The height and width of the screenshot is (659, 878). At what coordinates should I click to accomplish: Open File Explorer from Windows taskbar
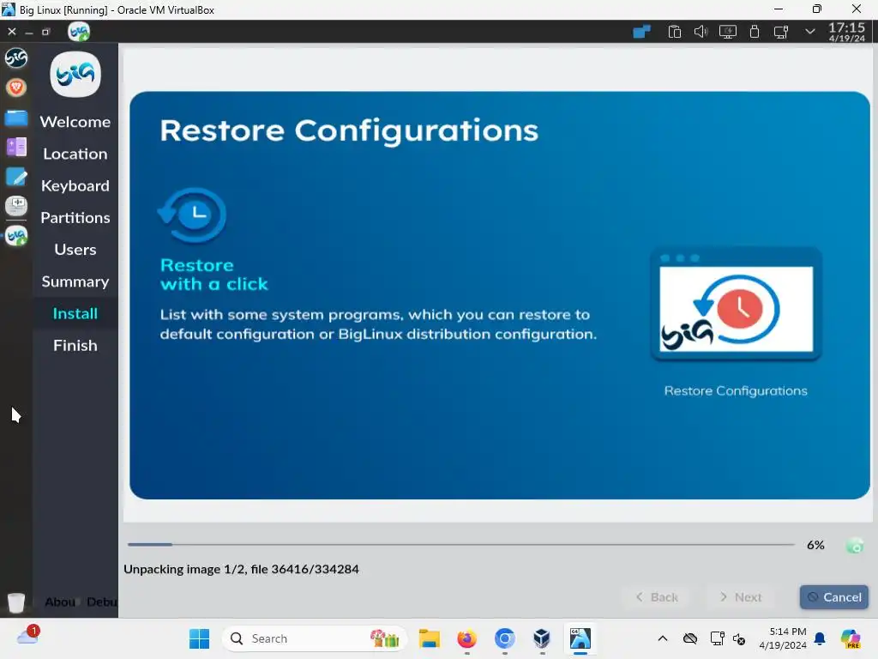coord(430,638)
